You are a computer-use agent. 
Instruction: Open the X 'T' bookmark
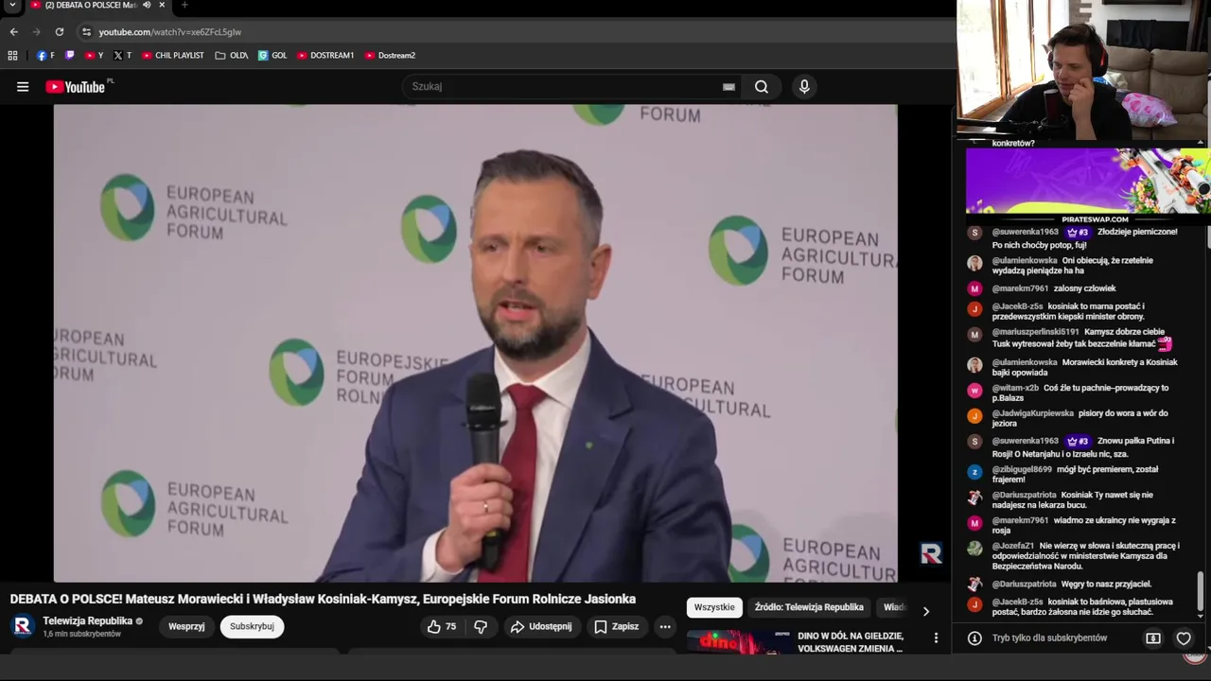[x=122, y=56]
